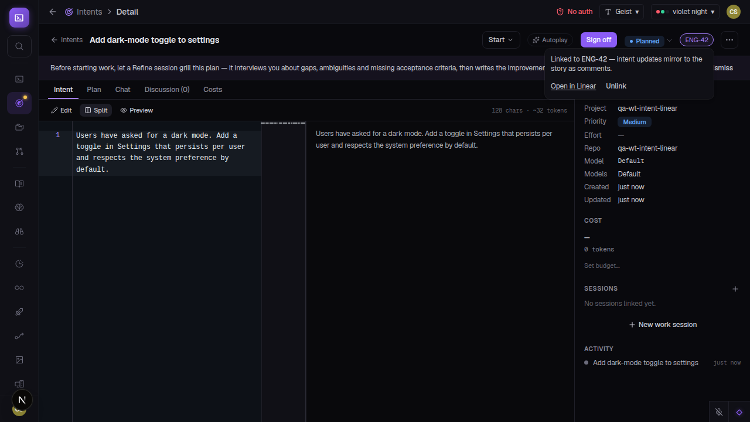750x422 pixels.
Task: Open the rocket icon in sidebar
Action: [19, 312]
